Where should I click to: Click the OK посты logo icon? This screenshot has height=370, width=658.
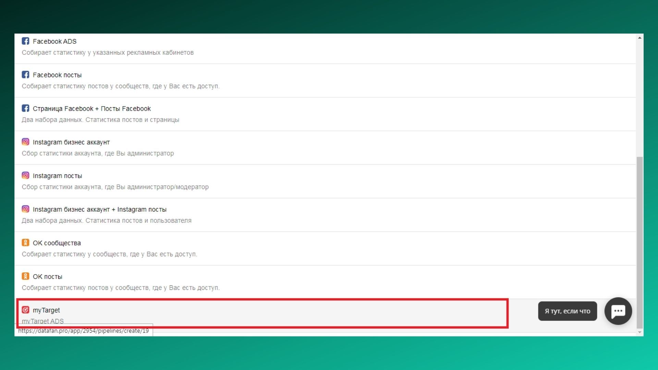tap(25, 276)
